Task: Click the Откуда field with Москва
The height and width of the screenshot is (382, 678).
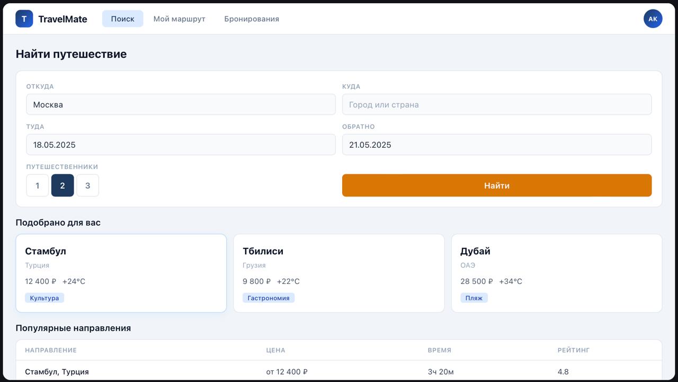Action: [181, 104]
